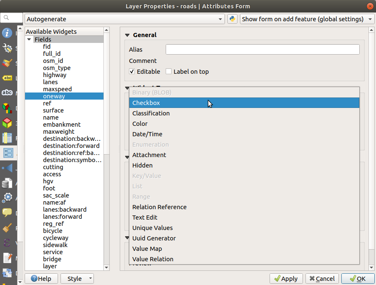This screenshot has width=376, height=285.
Task: Open the Autogenerate form layout dropdown
Action: (125, 19)
